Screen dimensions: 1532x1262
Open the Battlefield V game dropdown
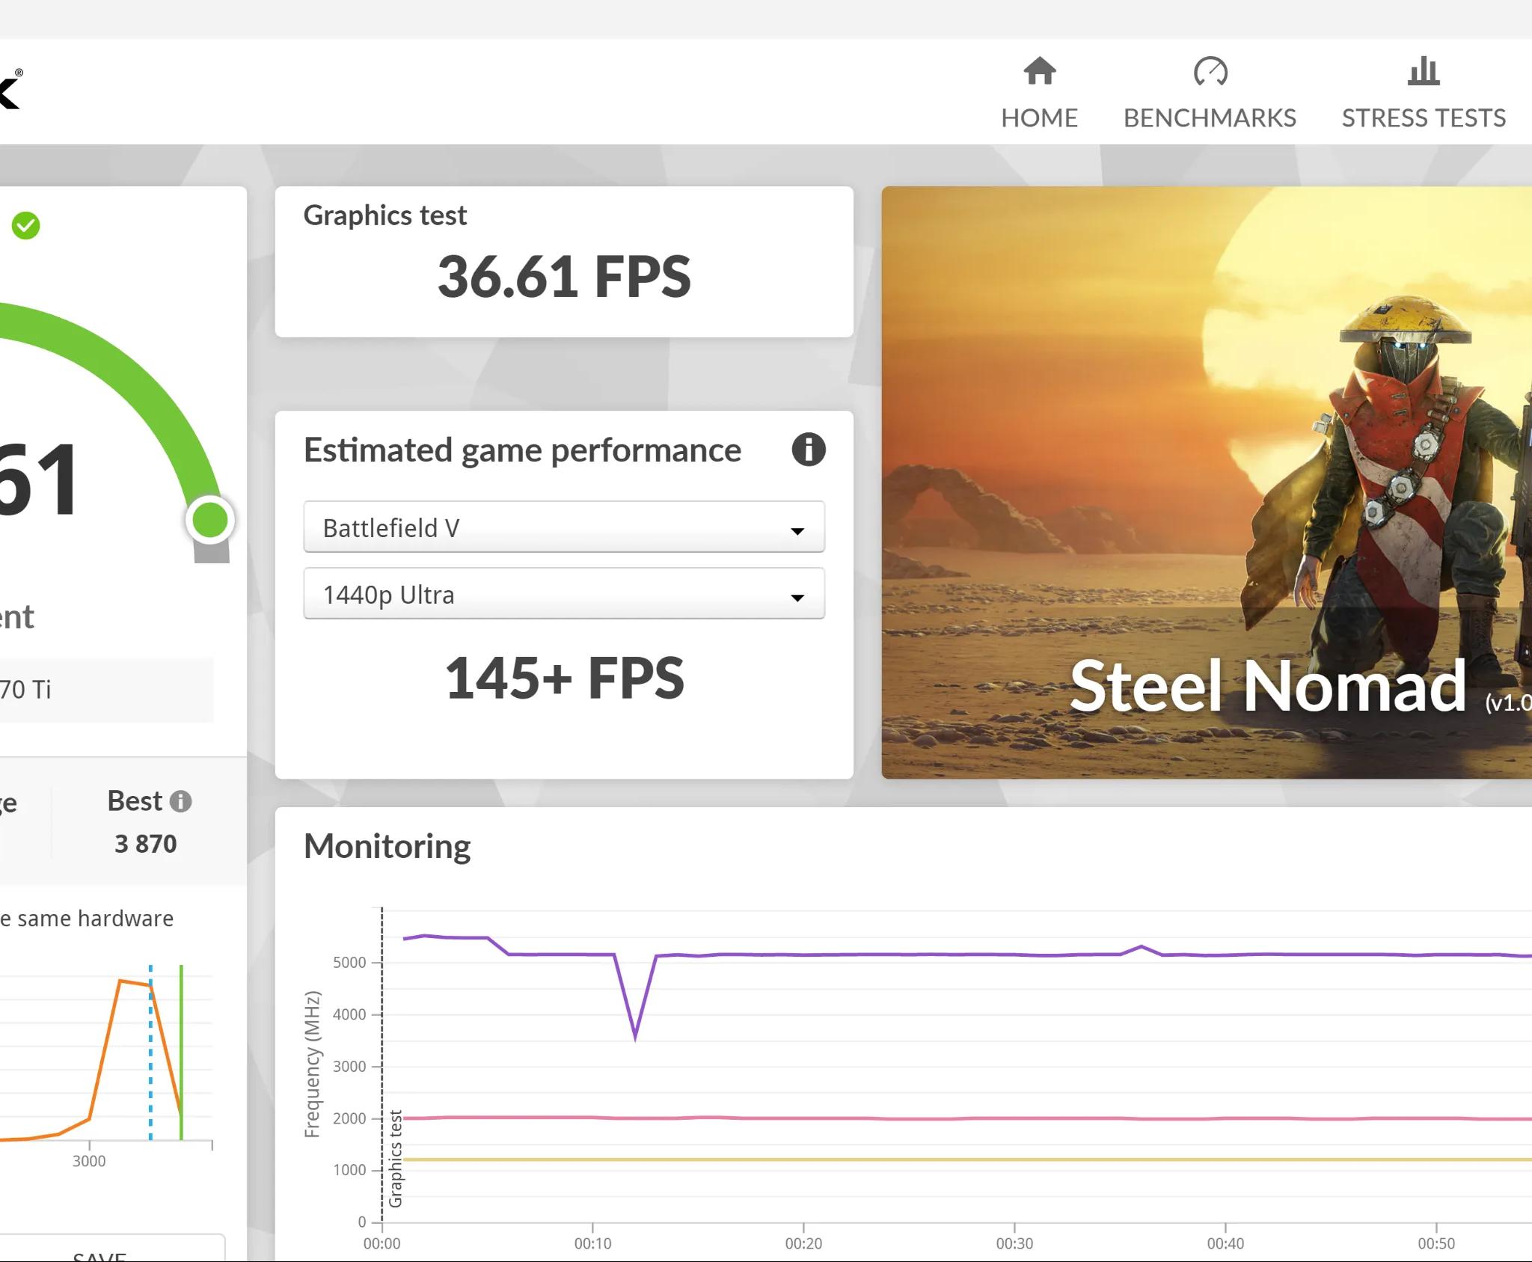[x=564, y=527]
